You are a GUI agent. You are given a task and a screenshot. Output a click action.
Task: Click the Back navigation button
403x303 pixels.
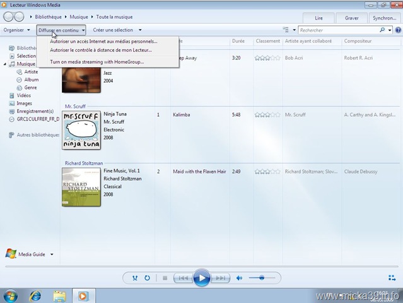[8, 17]
